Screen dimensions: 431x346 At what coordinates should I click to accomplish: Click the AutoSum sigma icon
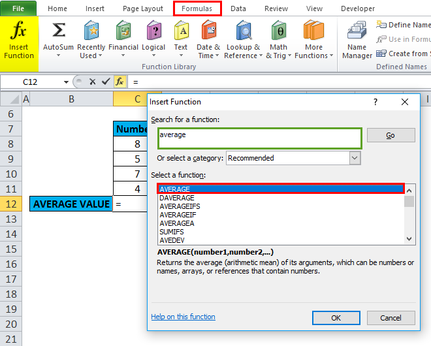point(59,30)
